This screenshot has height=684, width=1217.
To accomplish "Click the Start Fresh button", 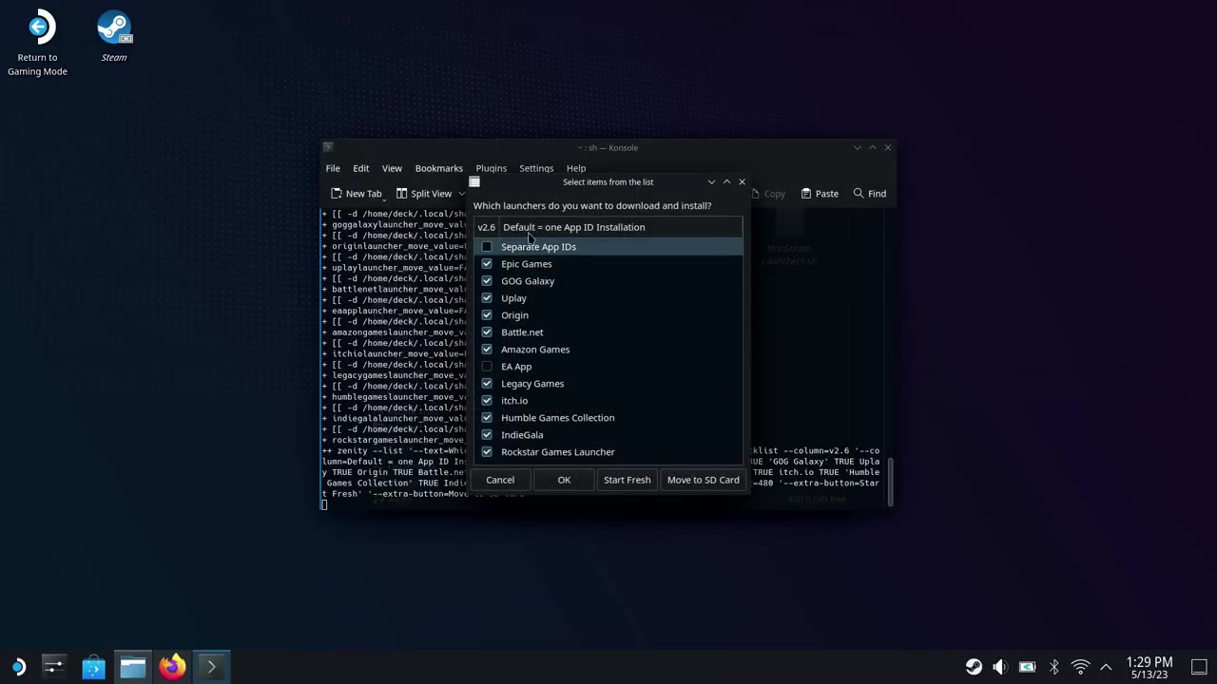I will click(x=628, y=480).
